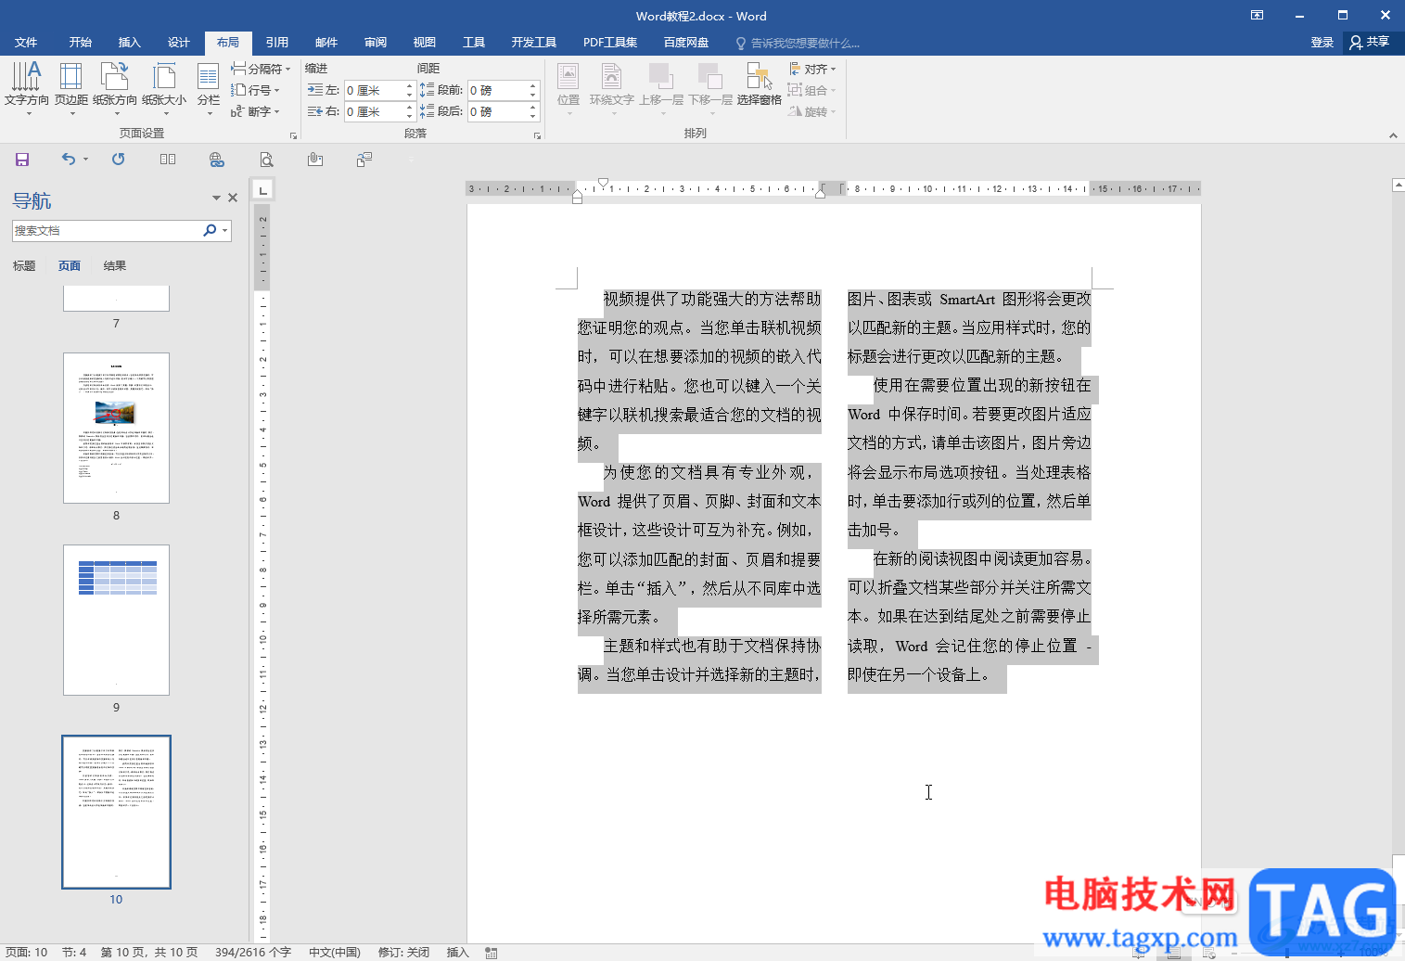Viewport: 1405px width, 961px height.
Task: Switch to the 引用 References tab
Action: [277, 43]
